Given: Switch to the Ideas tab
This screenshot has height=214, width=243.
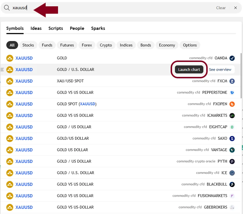Looking at the screenshot, I should 36,28.
